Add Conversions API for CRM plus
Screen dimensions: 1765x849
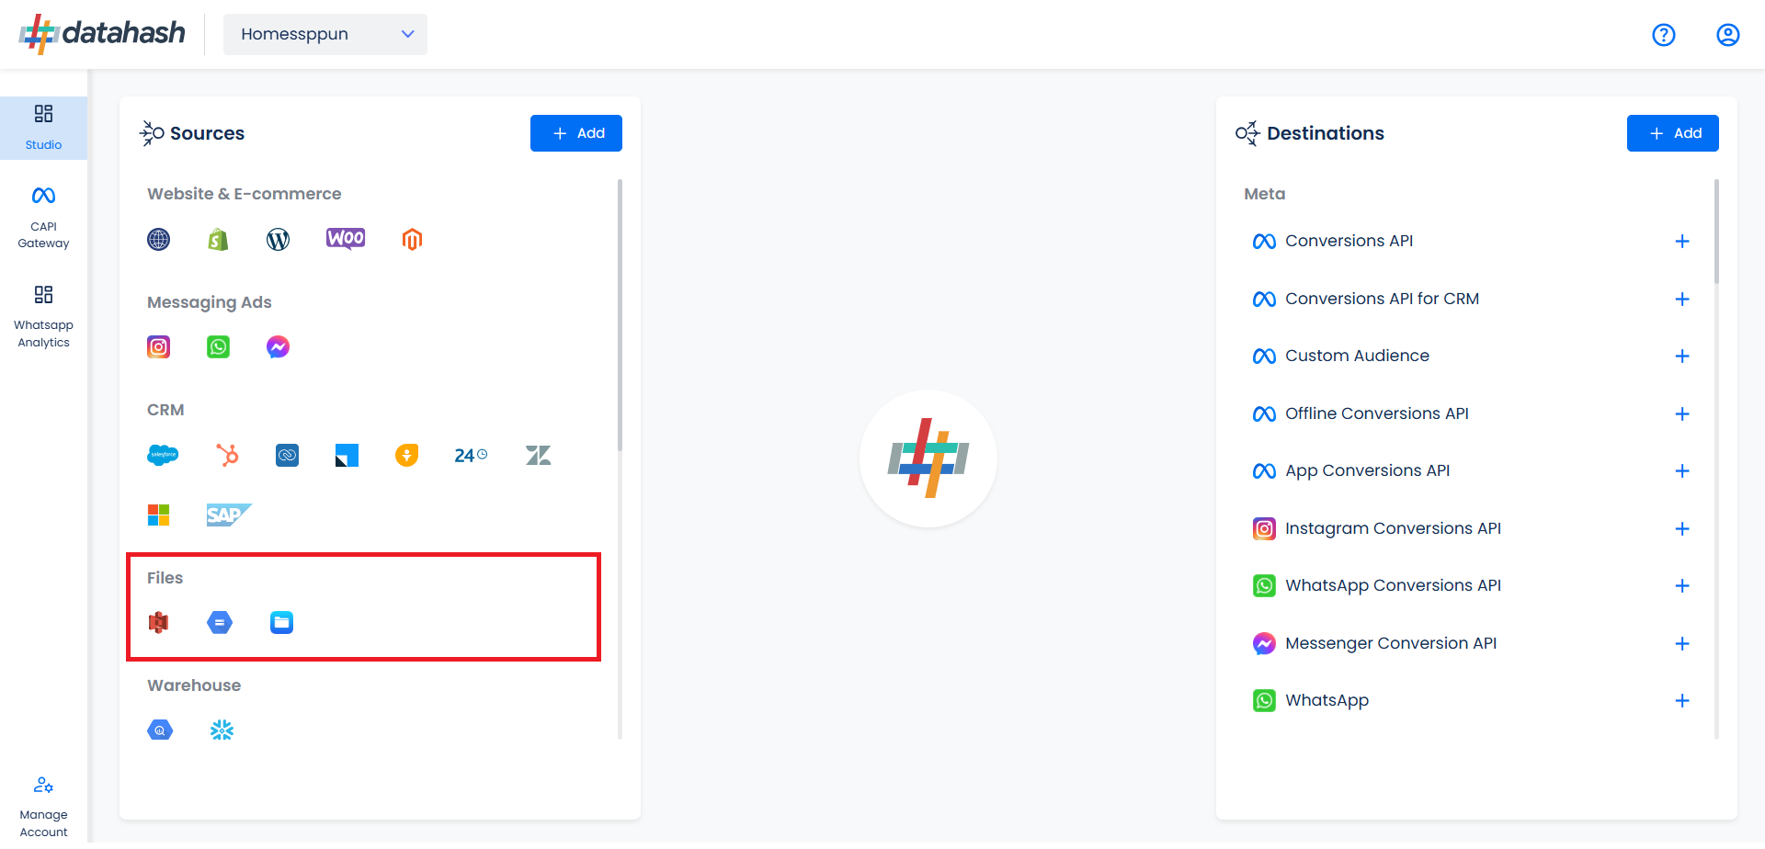[1682, 300]
